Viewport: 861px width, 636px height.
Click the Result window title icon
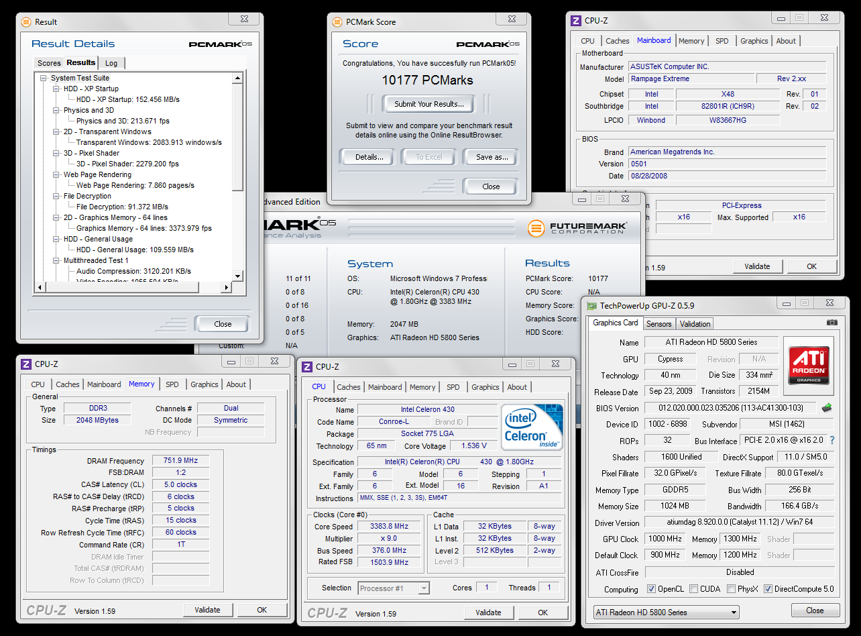[26, 21]
